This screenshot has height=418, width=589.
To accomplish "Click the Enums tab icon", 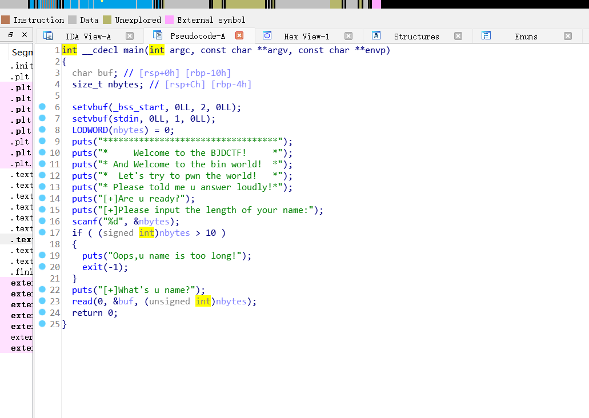I will pos(486,35).
